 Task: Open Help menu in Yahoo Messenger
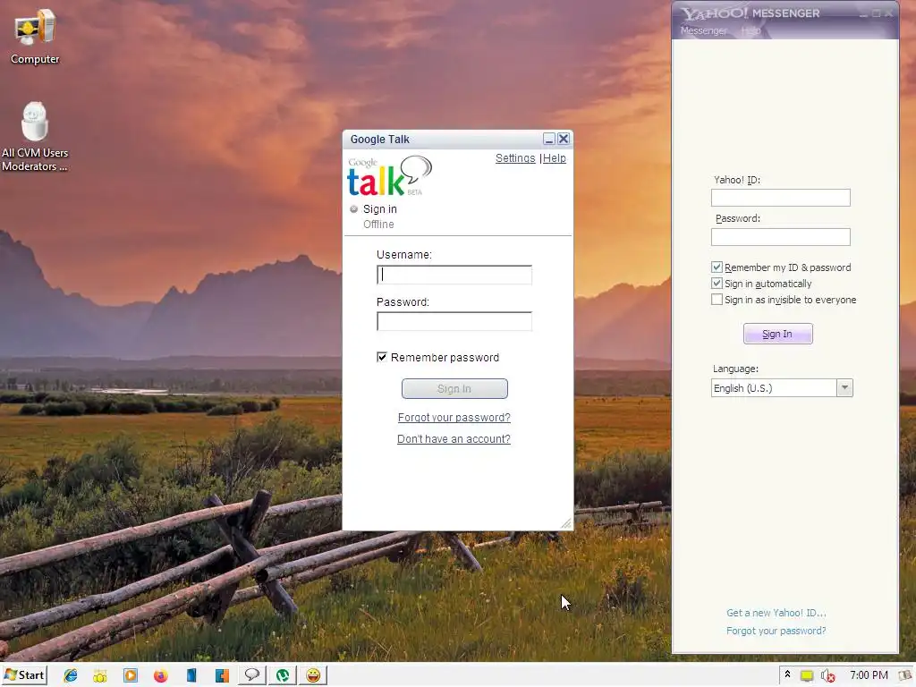click(751, 30)
